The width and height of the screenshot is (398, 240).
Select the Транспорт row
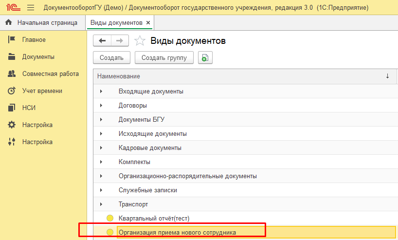pyautogui.click(x=245, y=204)
